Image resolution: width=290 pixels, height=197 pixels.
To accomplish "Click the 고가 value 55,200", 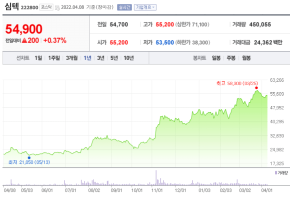I will 165,25.
